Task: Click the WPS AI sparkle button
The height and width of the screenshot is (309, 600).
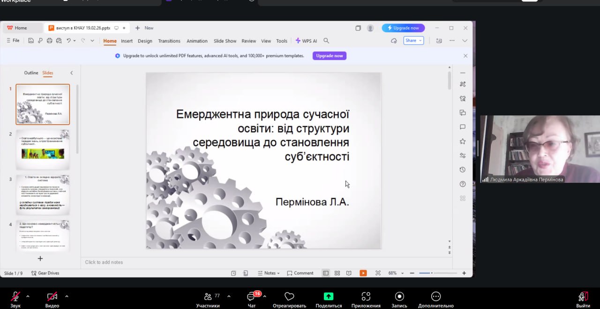Action: (306, 41)
